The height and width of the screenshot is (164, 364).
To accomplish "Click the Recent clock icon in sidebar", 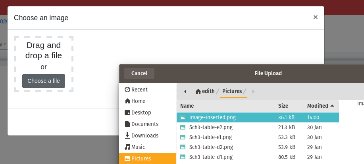I will point(127,90).
